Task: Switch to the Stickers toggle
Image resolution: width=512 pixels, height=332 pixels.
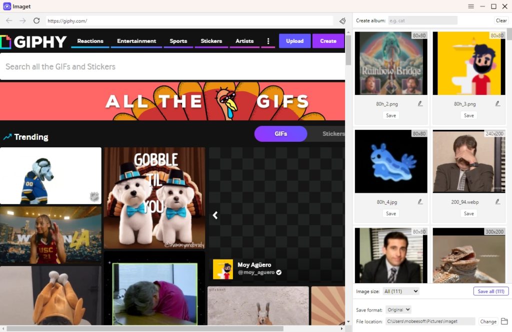Action: [333, 134]
